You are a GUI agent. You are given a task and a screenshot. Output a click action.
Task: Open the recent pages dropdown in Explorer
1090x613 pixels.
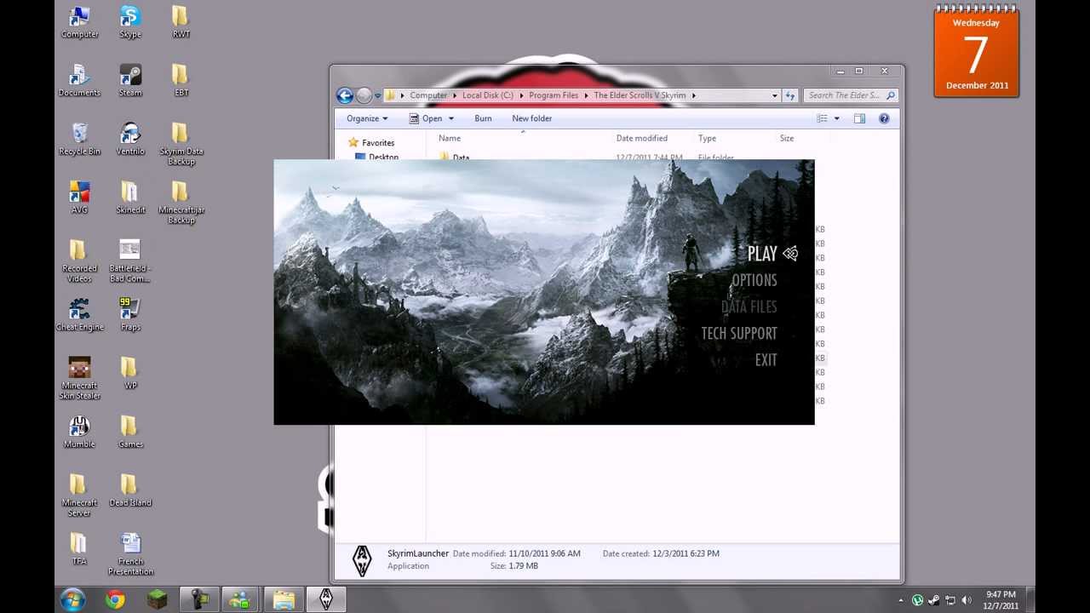point(377,95)
